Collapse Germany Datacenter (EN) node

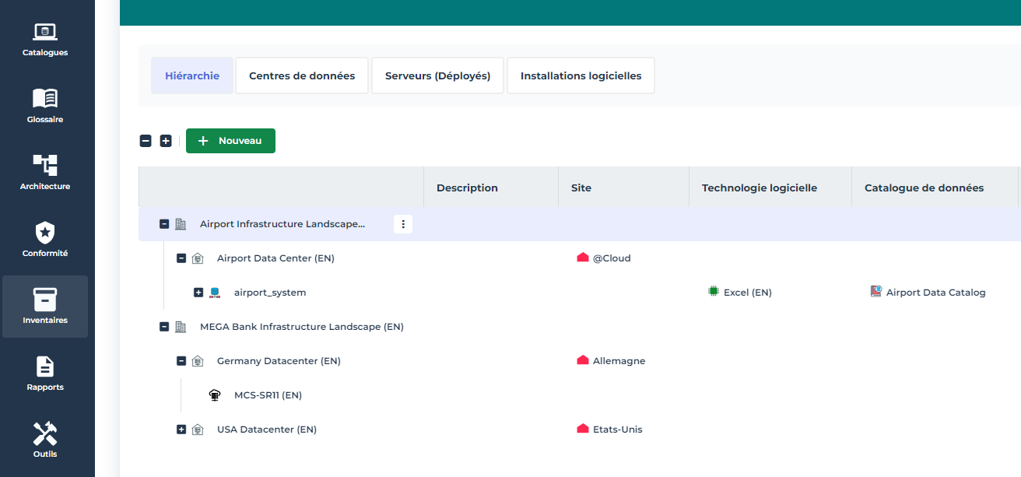181,361
